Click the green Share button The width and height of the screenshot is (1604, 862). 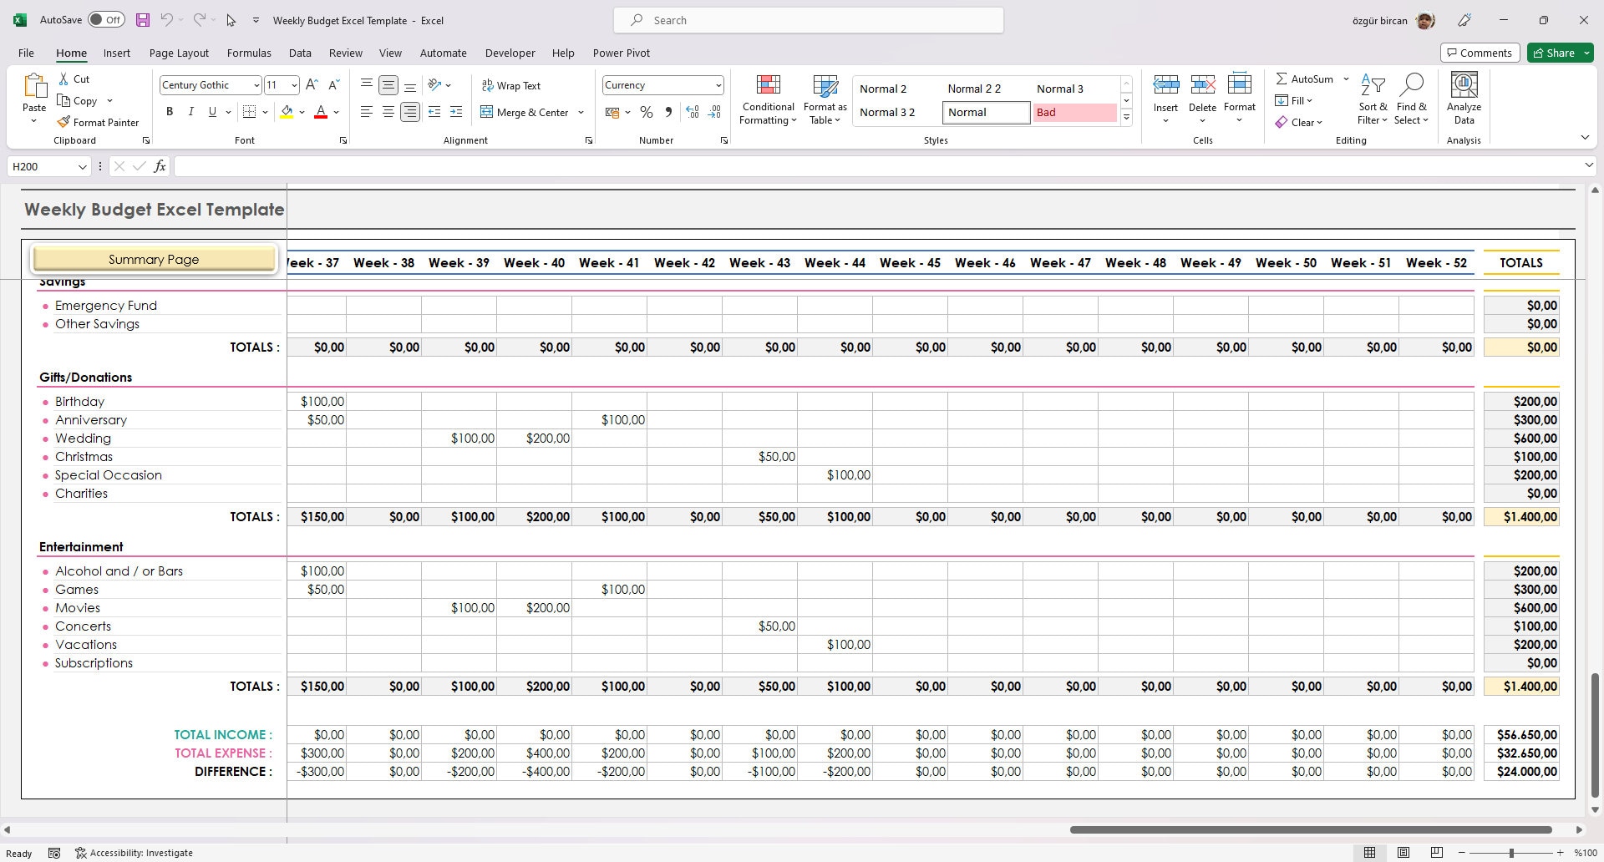click(x=1559, y=53)
